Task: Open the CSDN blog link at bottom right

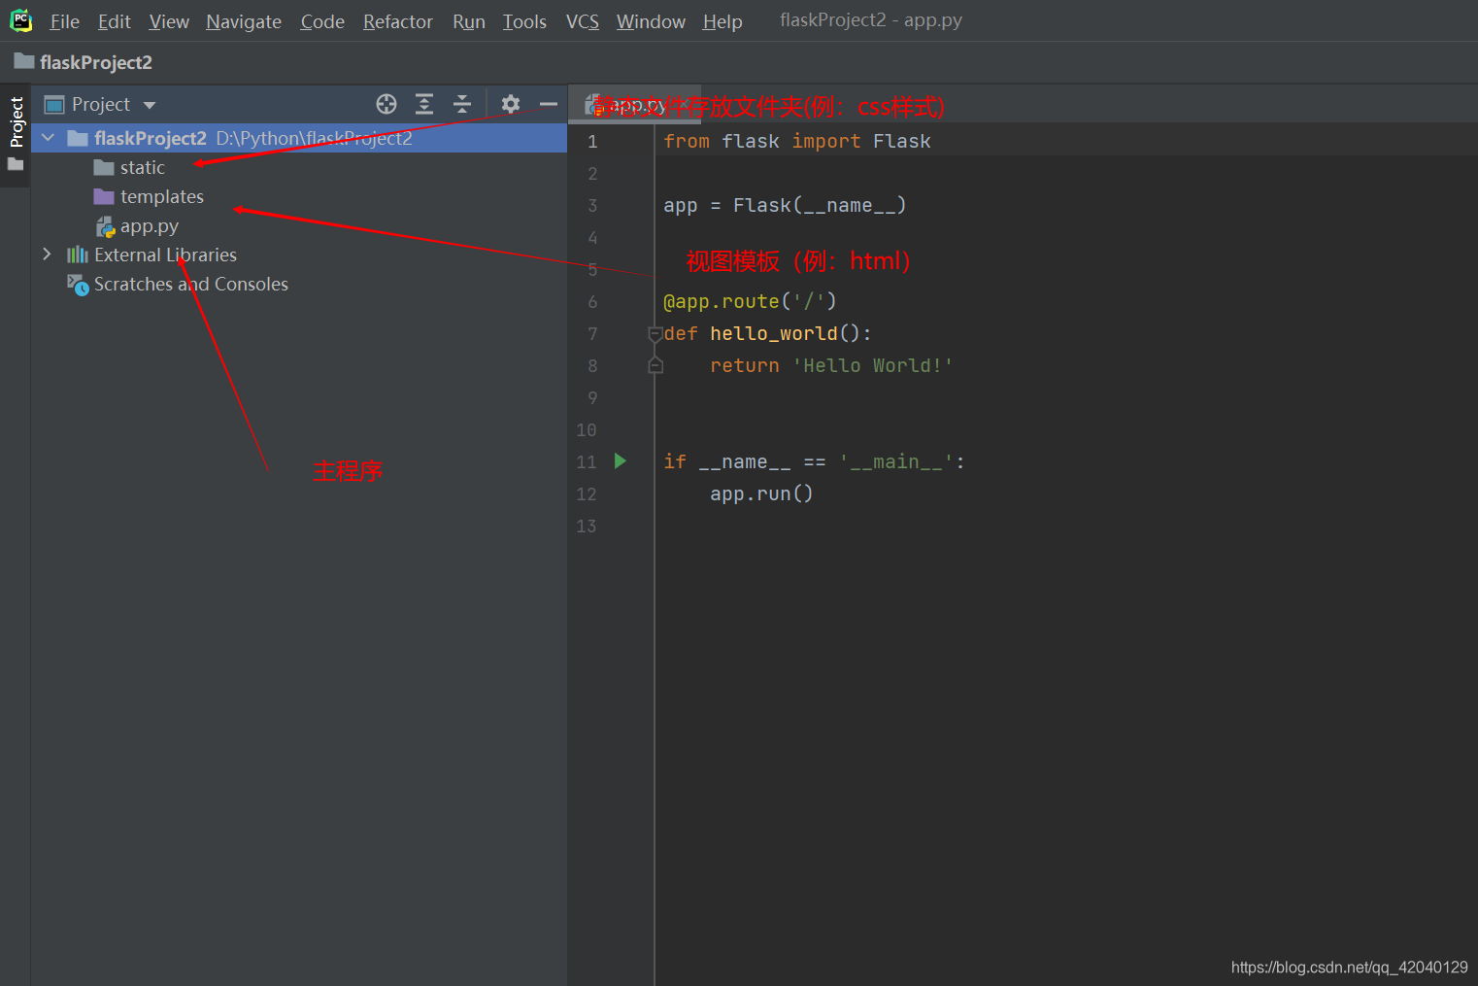Action: tap(1349, 967)
